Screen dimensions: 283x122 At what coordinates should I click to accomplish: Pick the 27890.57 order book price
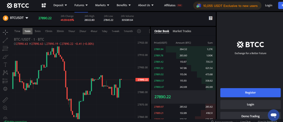click(x=158, y=81)
